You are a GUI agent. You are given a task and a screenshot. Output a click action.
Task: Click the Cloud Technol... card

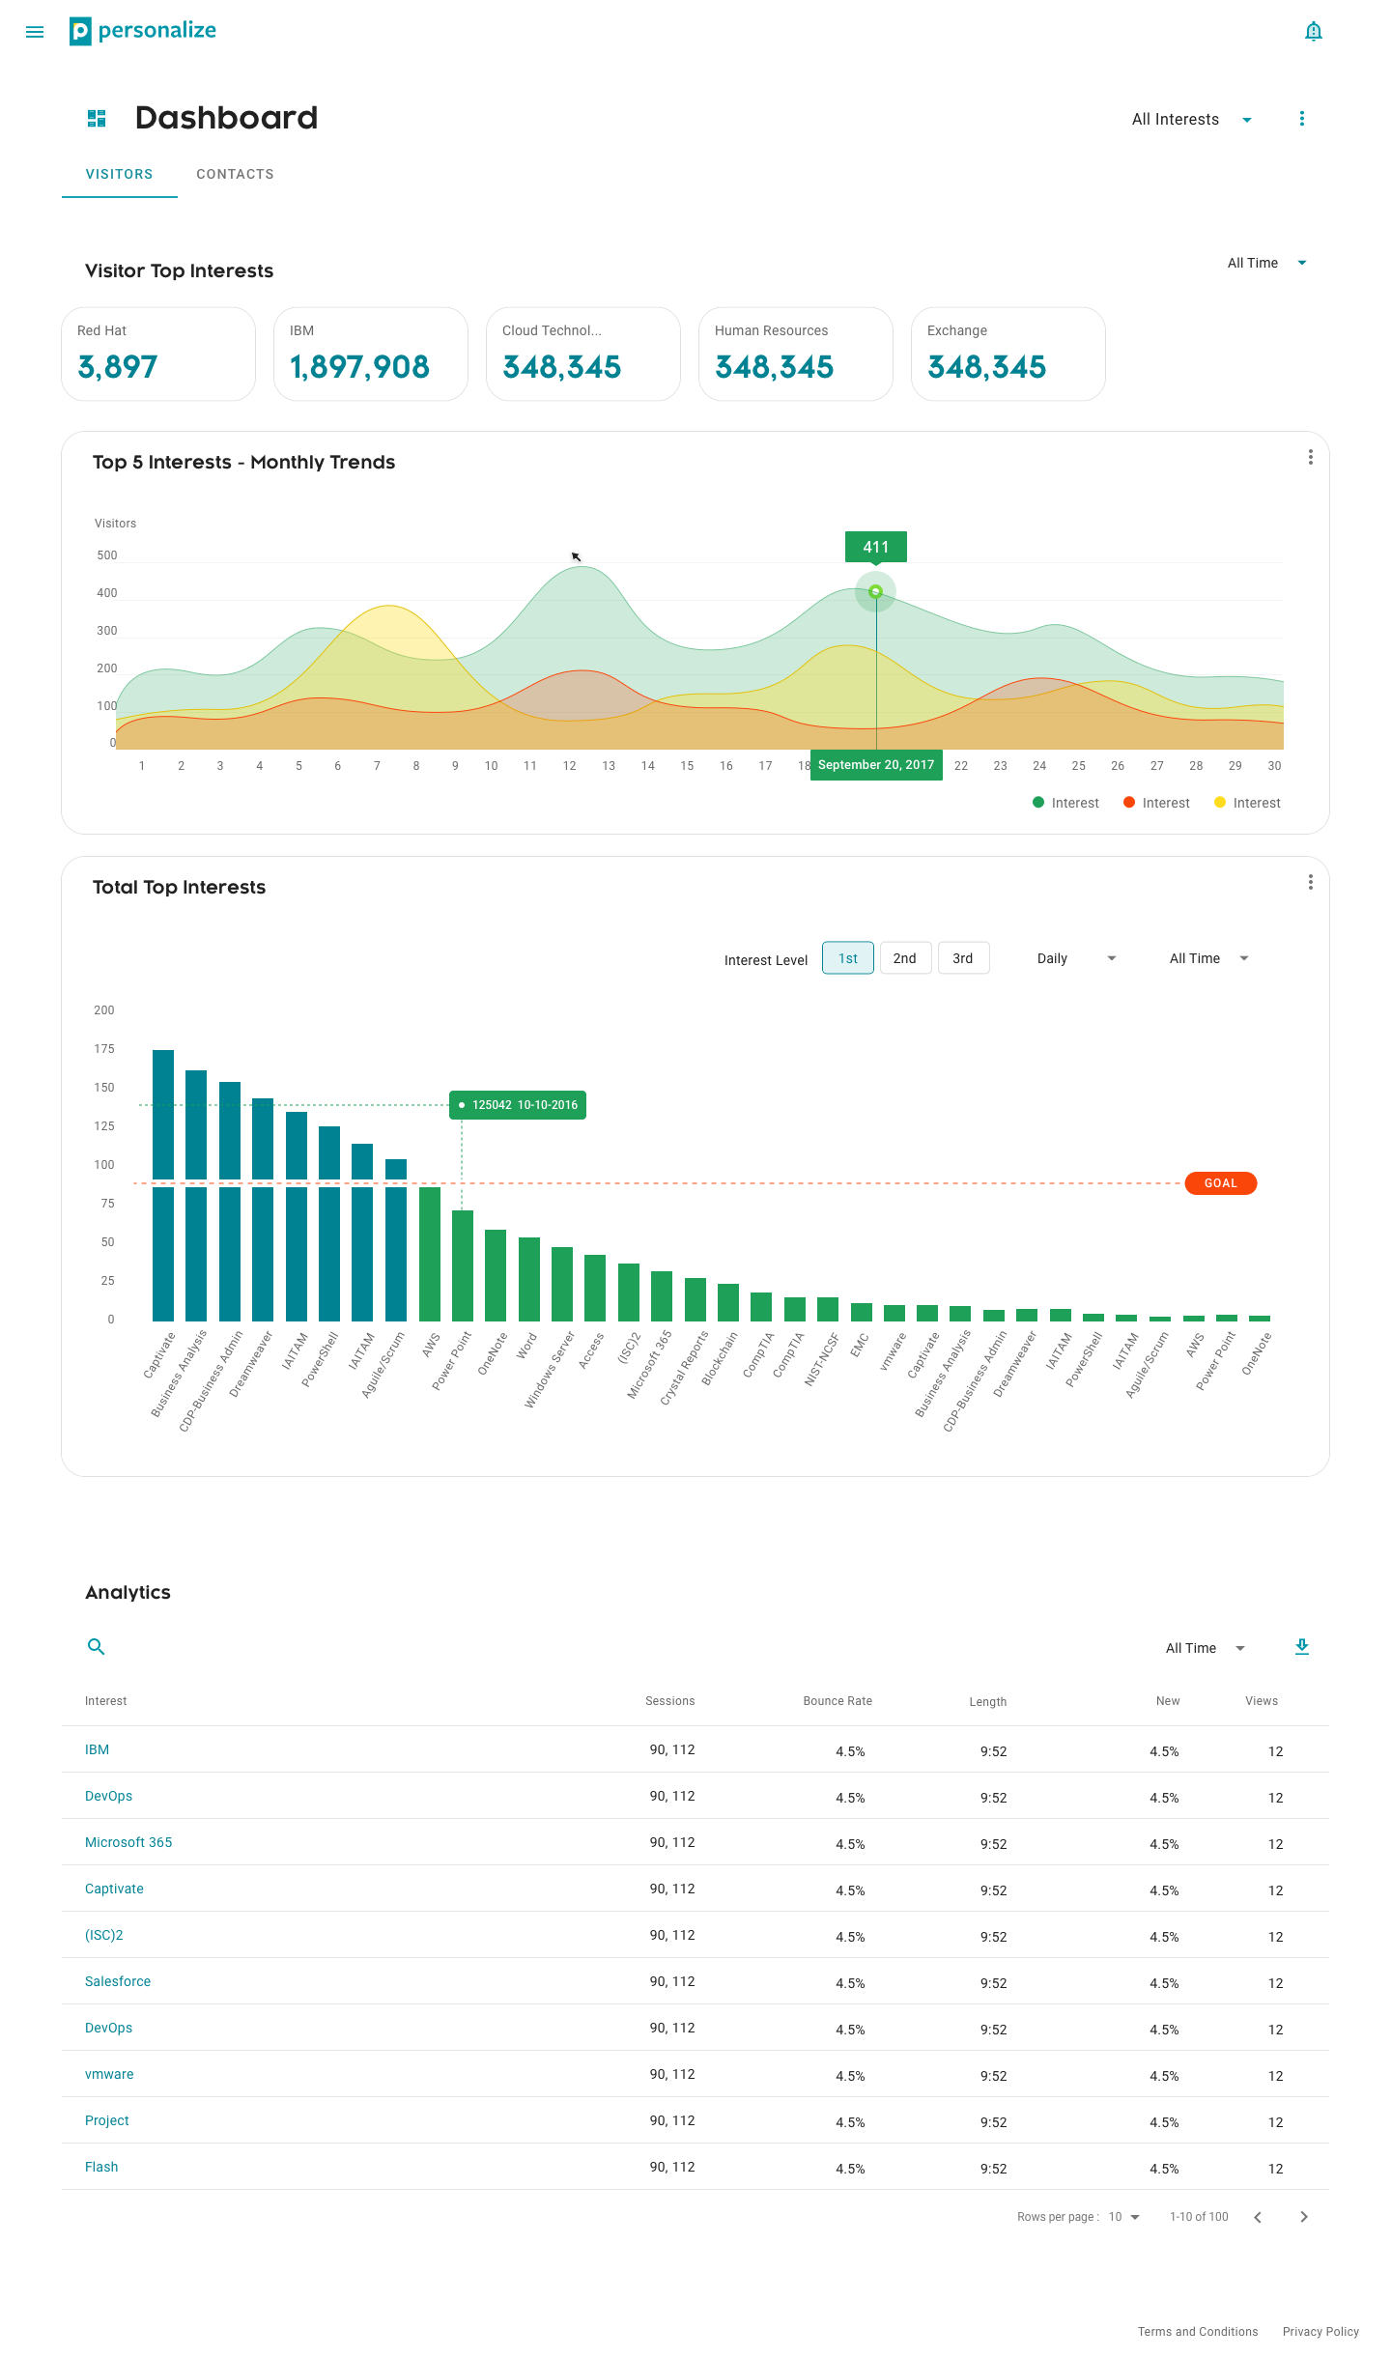[x=583, y=354]
